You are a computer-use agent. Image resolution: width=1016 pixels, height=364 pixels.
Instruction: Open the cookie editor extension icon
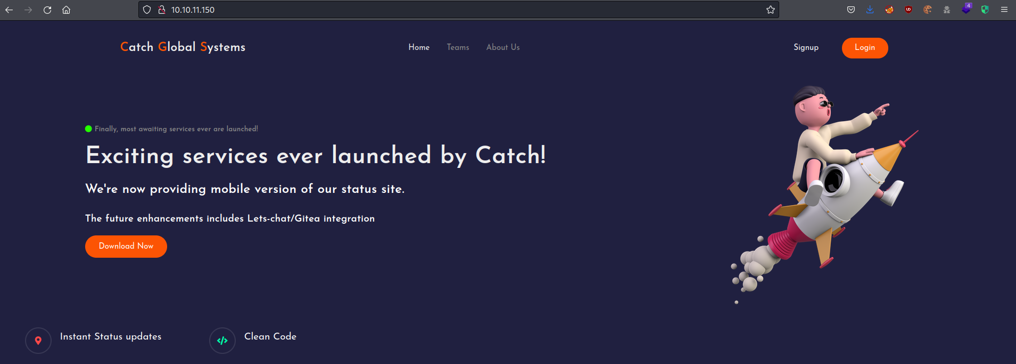(x=928, y=10)
